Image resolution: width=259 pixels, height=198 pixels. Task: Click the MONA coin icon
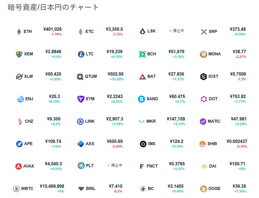[x=204, y=54]
